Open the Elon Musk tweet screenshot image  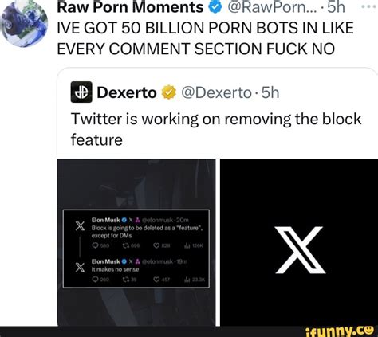(x=136, y=242)
